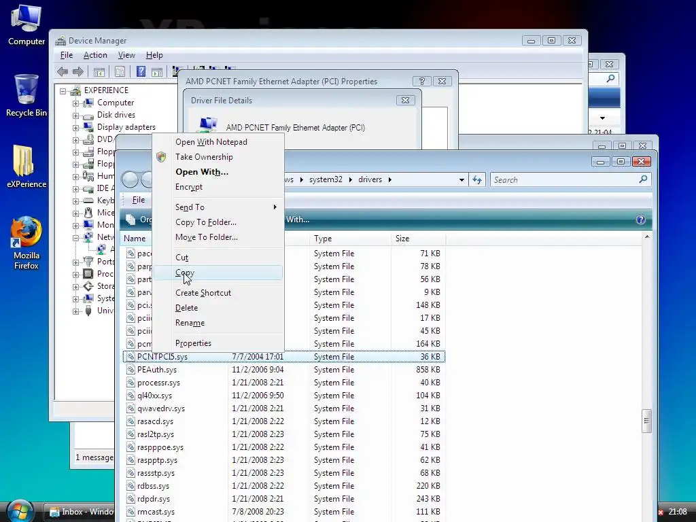696x522 pixels.
Task: Collapse the Network adapters node
Action: [x=75, y=237]
